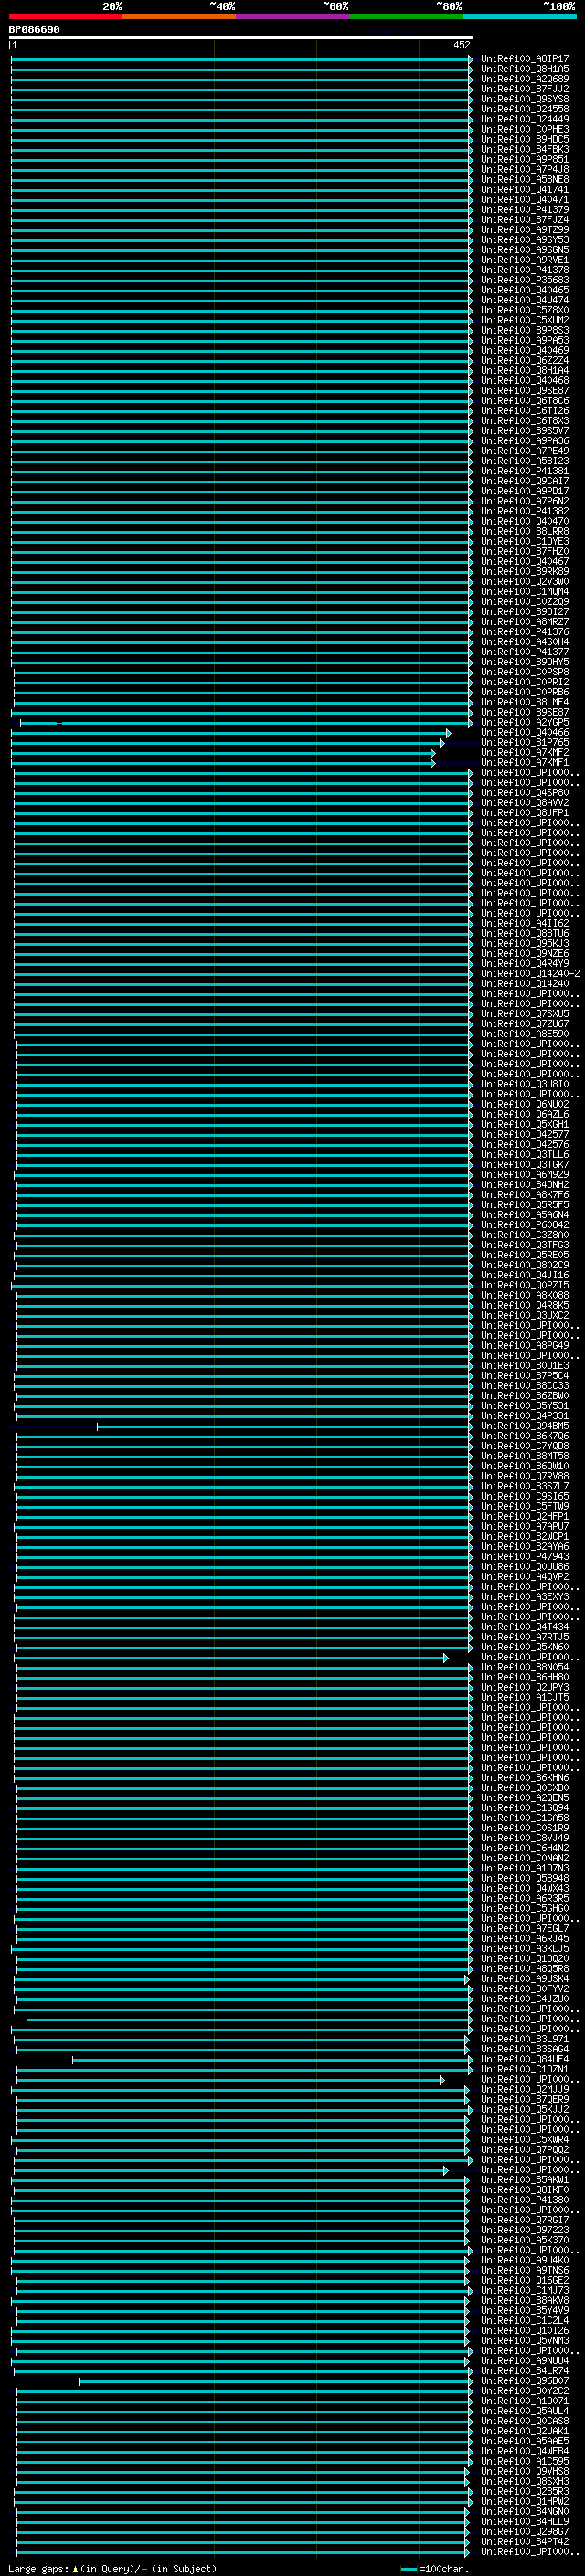Click the green ~80% identity legend segment

click(405, 16)
